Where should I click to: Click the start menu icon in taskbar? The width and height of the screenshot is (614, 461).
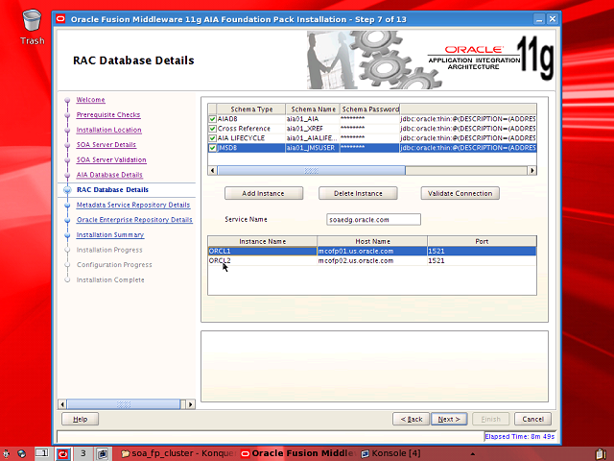(x=8, y=452)
